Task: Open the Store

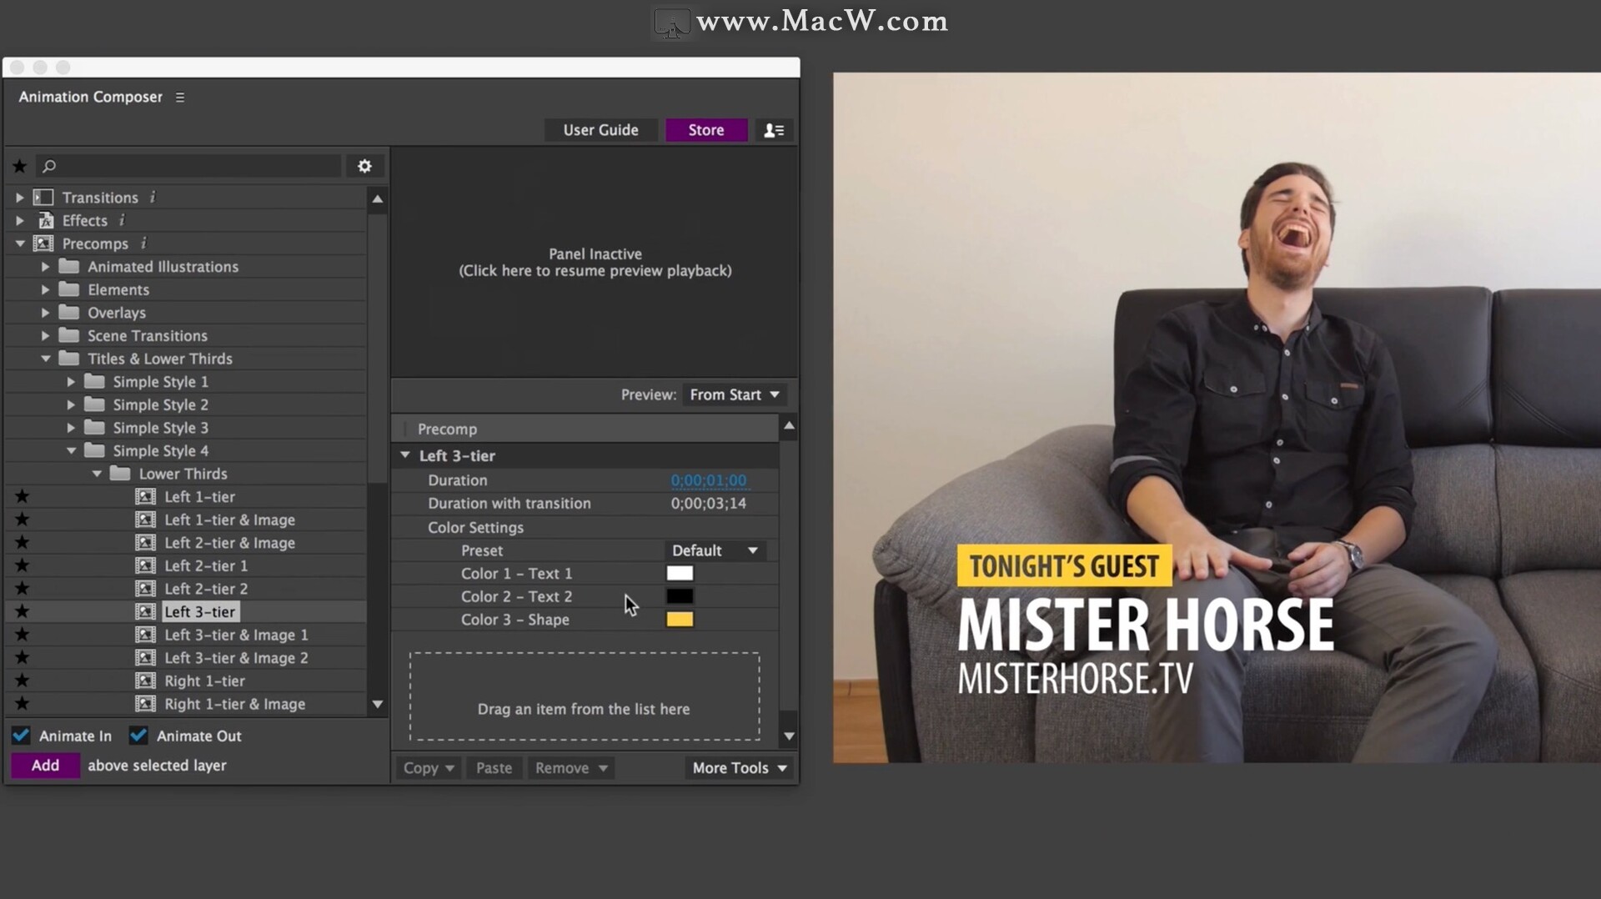Action: click(706, 130)
